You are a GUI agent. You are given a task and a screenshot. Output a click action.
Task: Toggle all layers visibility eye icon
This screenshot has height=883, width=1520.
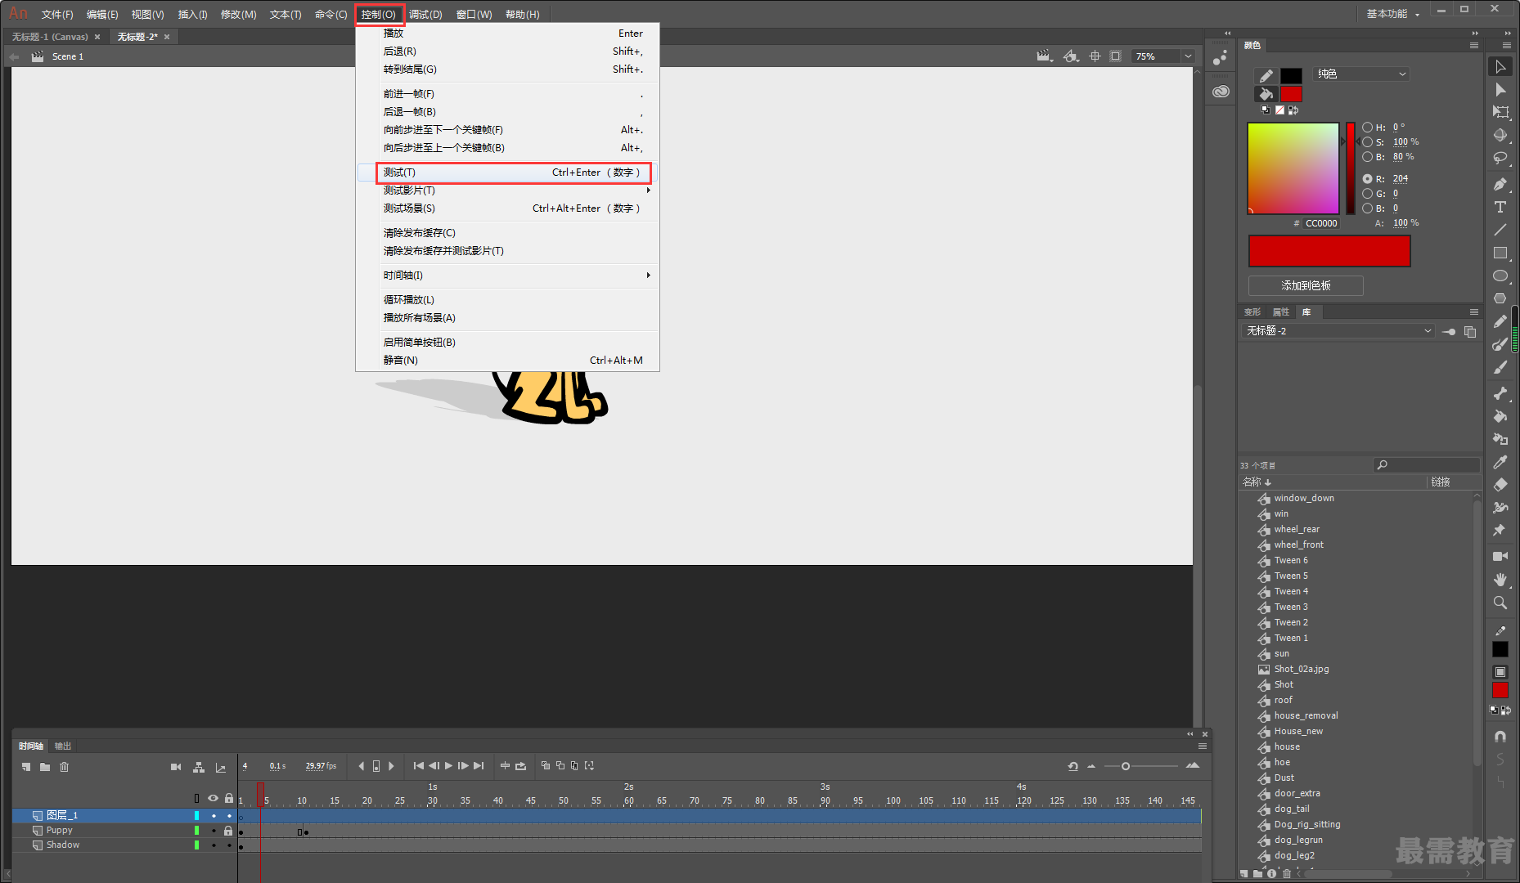[x=213, y=798]
